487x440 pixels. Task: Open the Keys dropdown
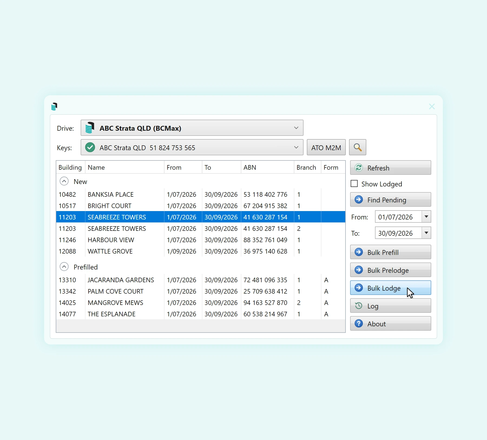tap(192, 147)
